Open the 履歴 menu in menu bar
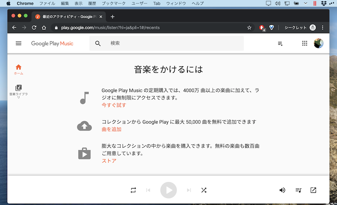This screenshot has height=205, width=337. (92, 3)
